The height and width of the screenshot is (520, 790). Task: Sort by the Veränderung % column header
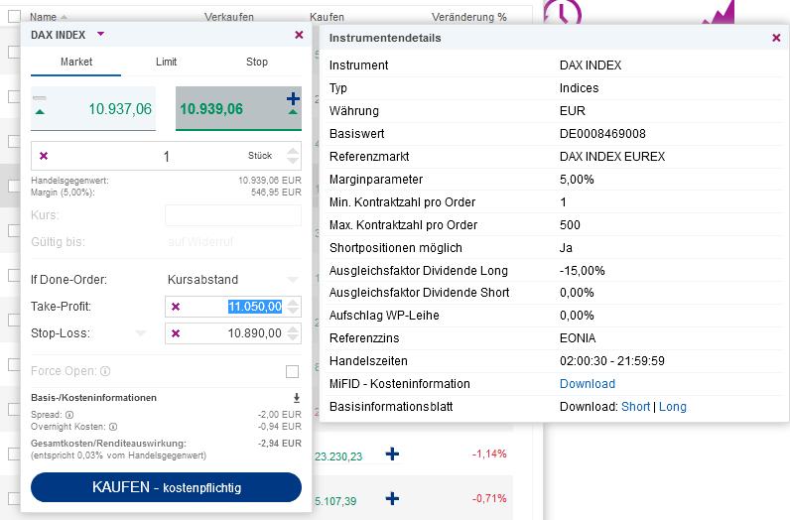[469, 17]
